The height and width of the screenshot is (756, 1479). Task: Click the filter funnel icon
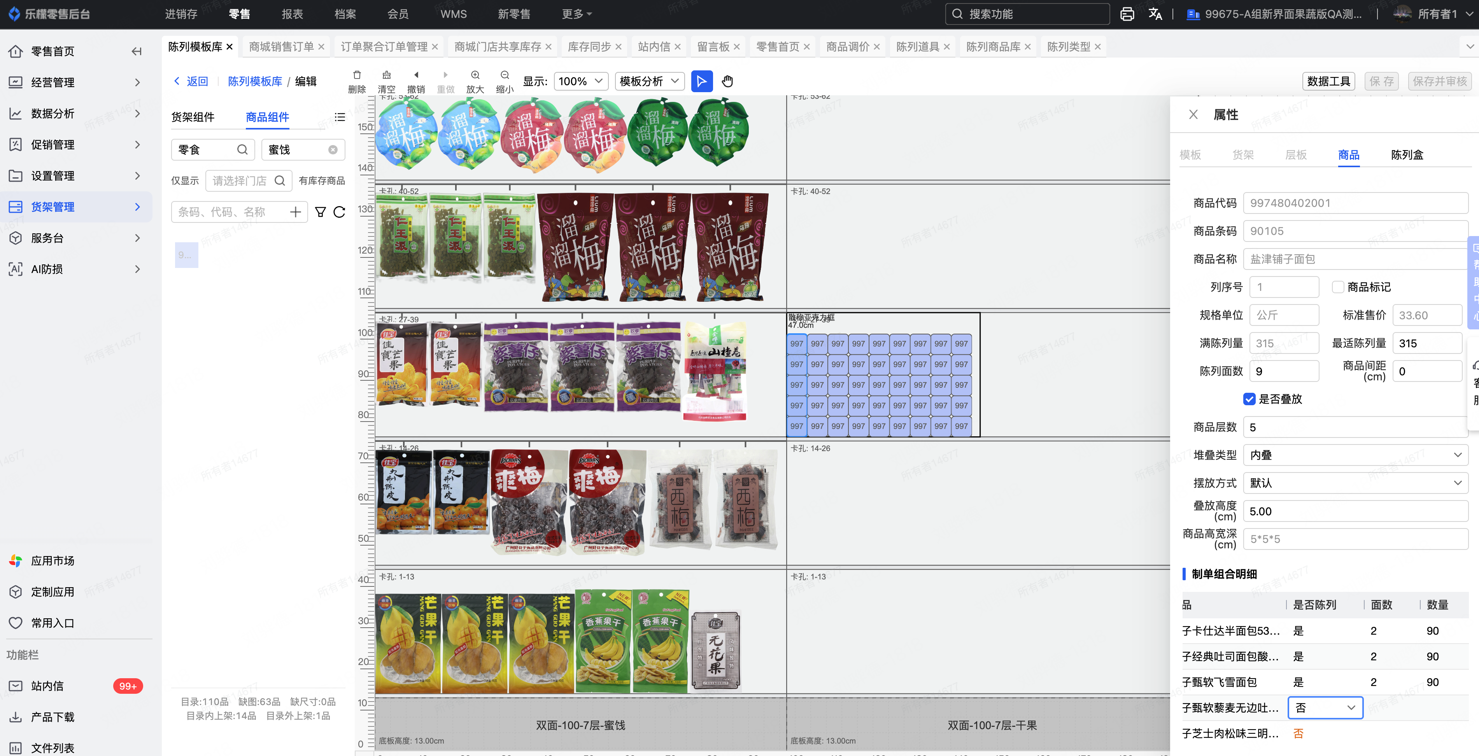[x=321, y=212]
